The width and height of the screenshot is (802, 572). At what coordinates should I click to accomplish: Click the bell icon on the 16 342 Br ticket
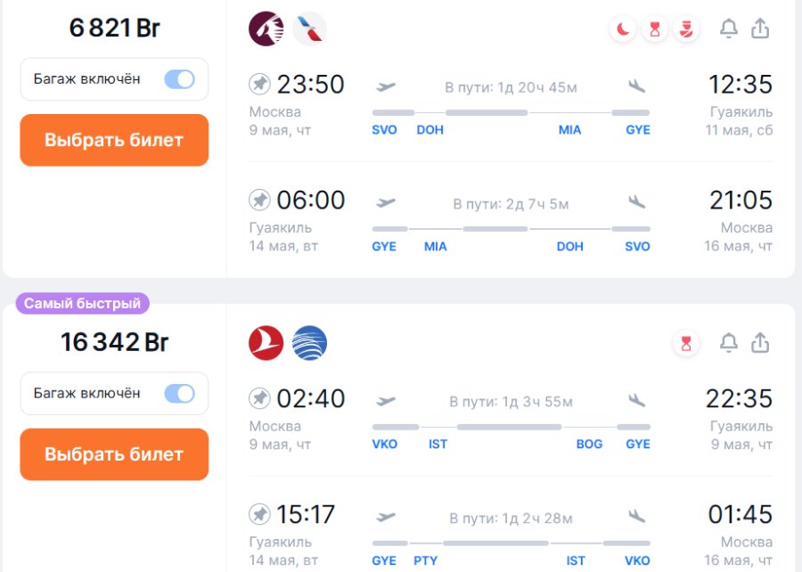pos(729,343)
